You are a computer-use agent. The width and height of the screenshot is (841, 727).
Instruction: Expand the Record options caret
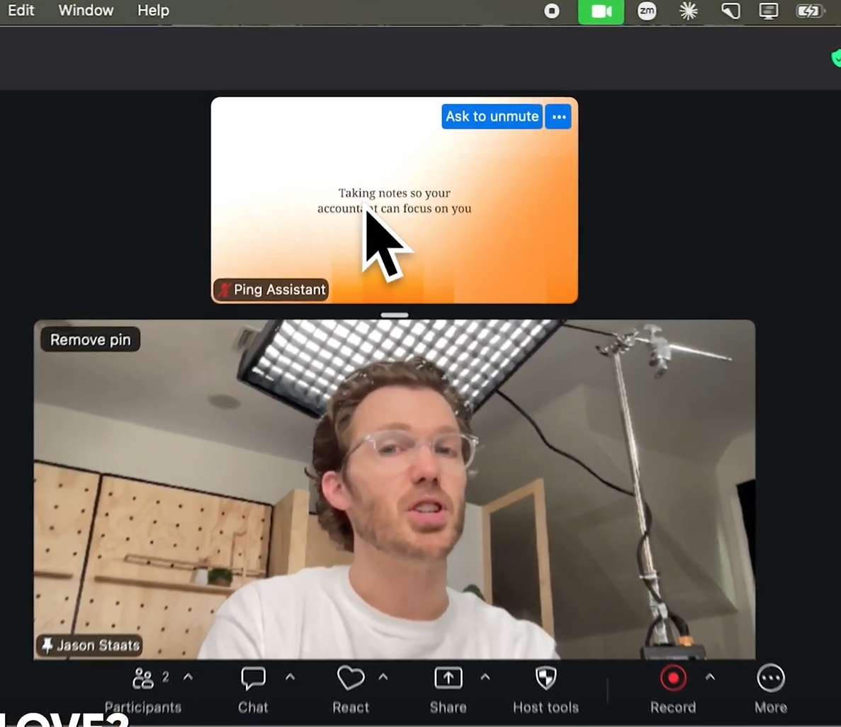tap(710, 677)
